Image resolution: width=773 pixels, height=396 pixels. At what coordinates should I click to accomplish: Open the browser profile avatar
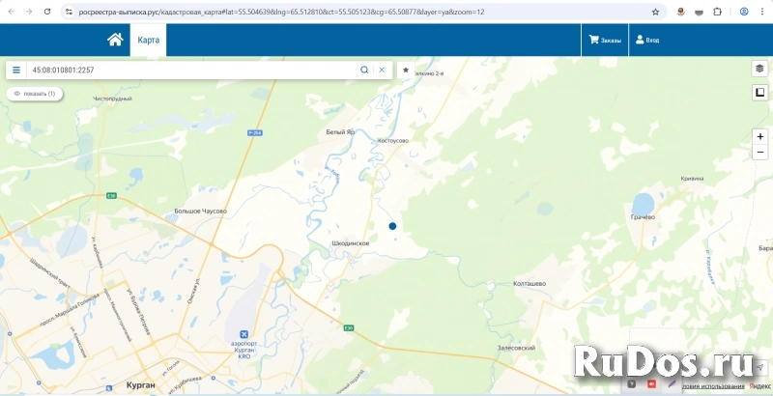click(x=743, y=12)
